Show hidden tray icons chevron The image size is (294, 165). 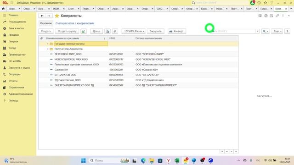tap(238, 160)
